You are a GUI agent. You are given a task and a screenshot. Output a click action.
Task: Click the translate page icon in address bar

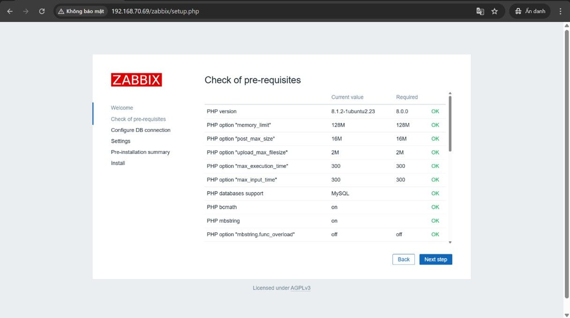coord(480,11)
